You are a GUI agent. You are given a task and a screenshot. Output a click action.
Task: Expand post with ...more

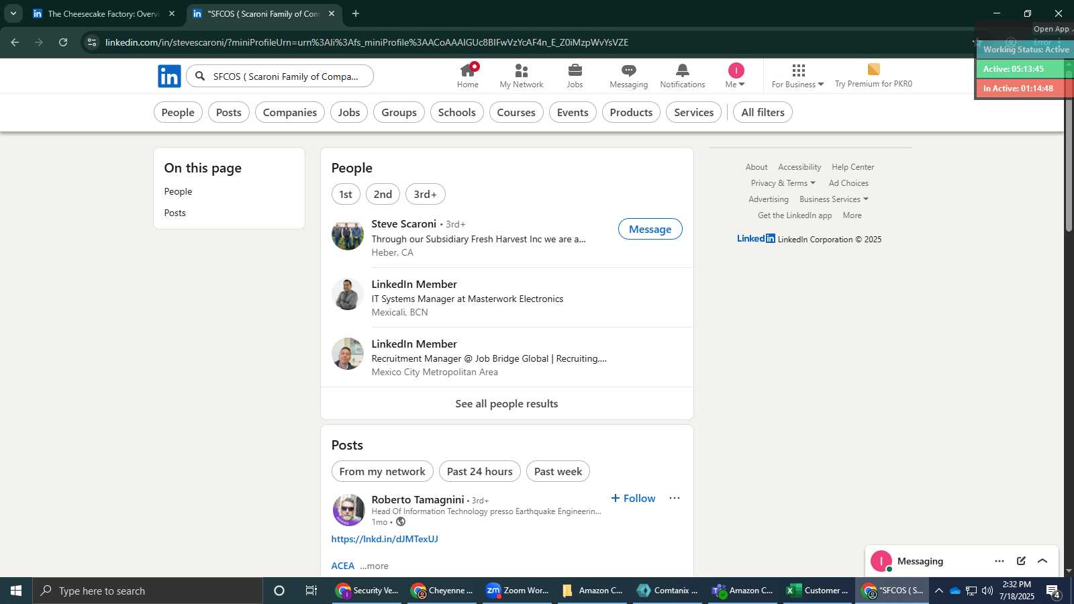(374, 566)
